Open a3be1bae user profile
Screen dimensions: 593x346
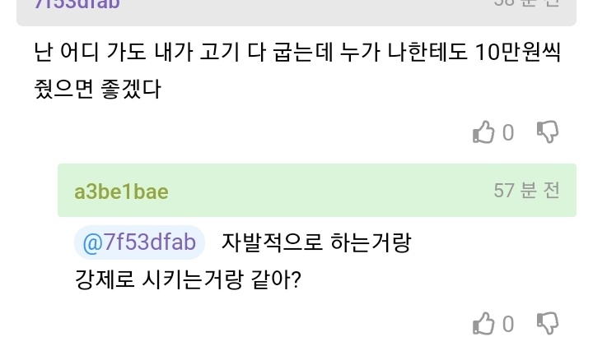(121, 191)
